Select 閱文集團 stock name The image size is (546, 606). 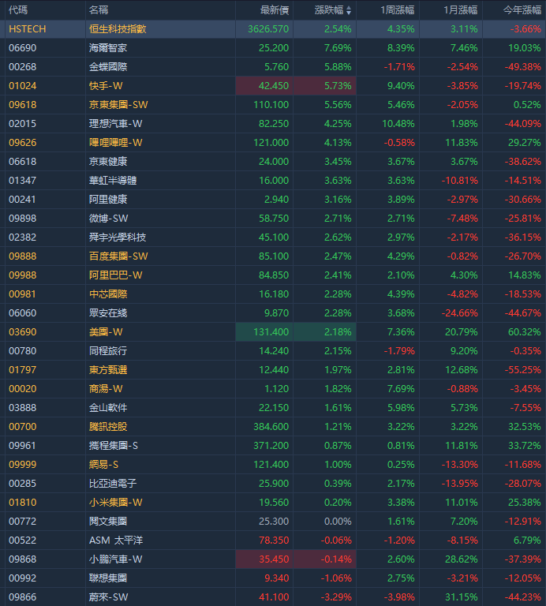108,522
